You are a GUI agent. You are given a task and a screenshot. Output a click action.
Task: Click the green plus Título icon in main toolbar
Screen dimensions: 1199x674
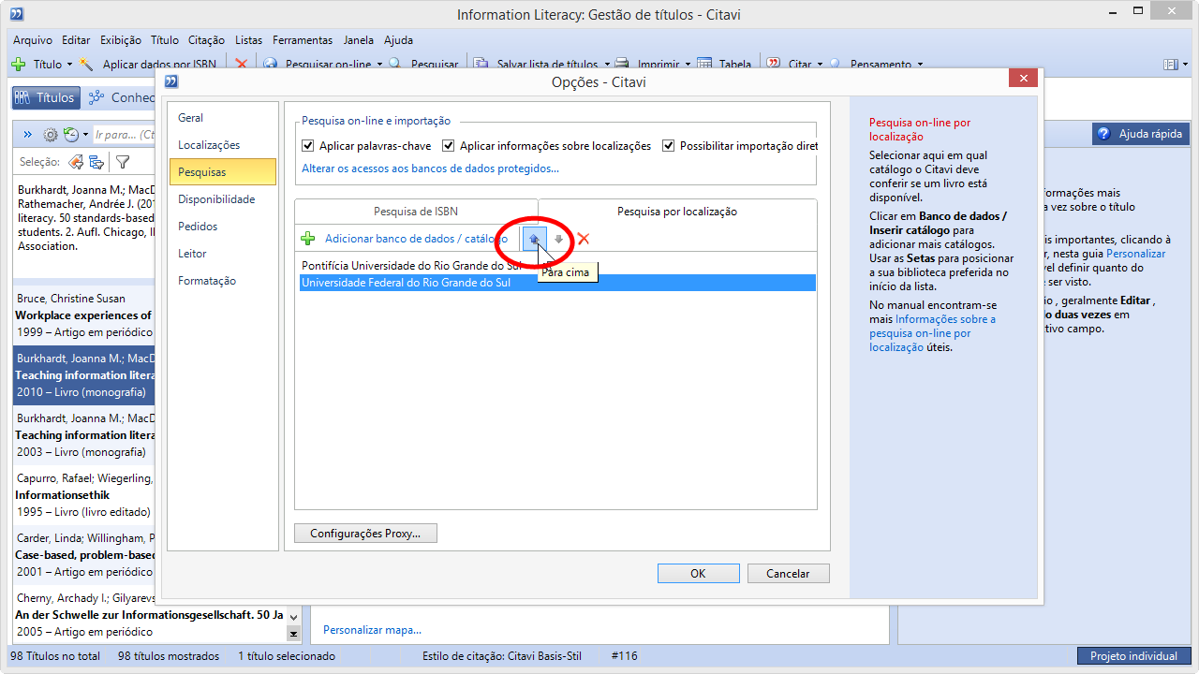click(x=18, y=65)
